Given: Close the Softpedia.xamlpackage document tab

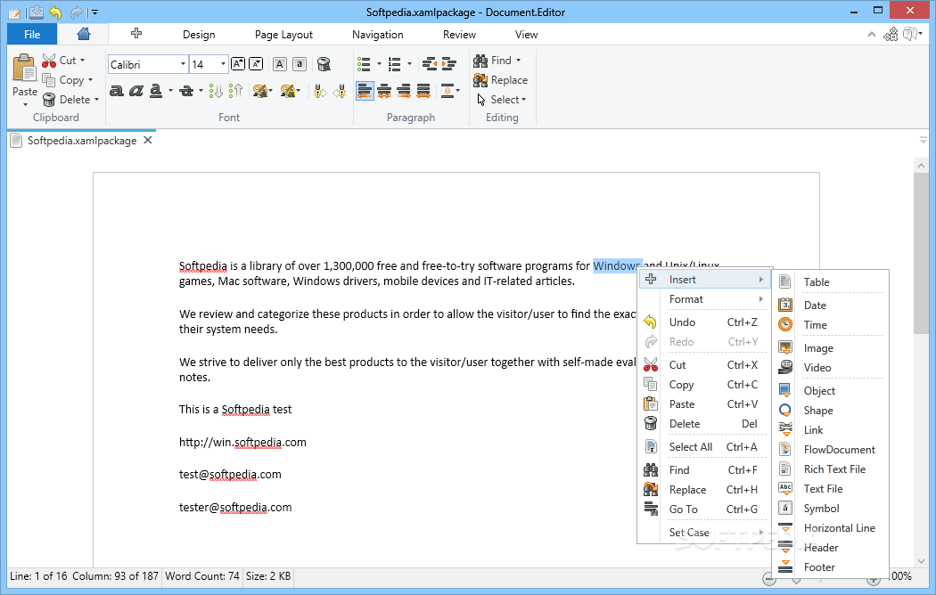Looking at the screenshot, I should [x=148, y=140].
